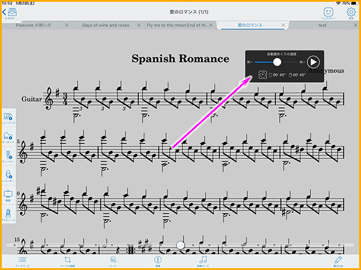361x270 pixels.
Task: Switch to the "Fly me to the moon" tab
Action: pyautogui.click(x=177, y=25)
